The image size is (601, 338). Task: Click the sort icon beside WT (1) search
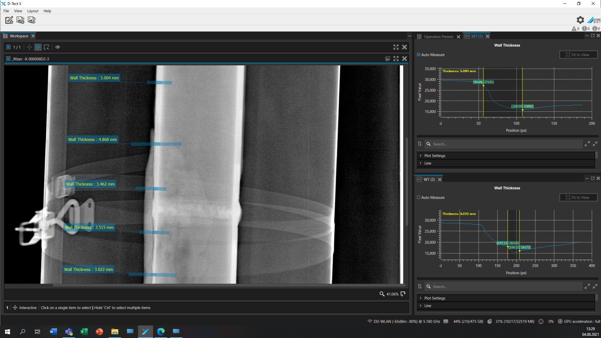point(420,144)
